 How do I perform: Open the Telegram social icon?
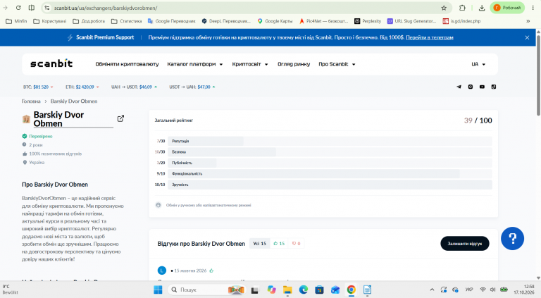point(459,87)
